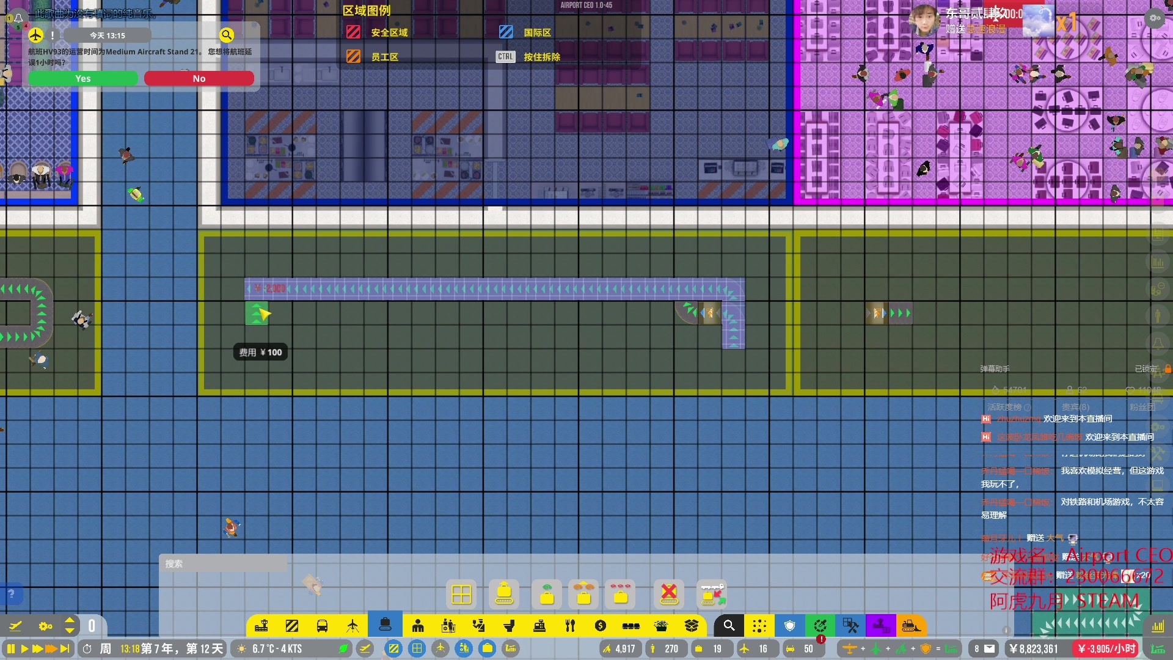Screen dimensions: 1173x660
Task: Set game speed to triple fast-forward
Action: pyautogui.click(x=51, y=648)
